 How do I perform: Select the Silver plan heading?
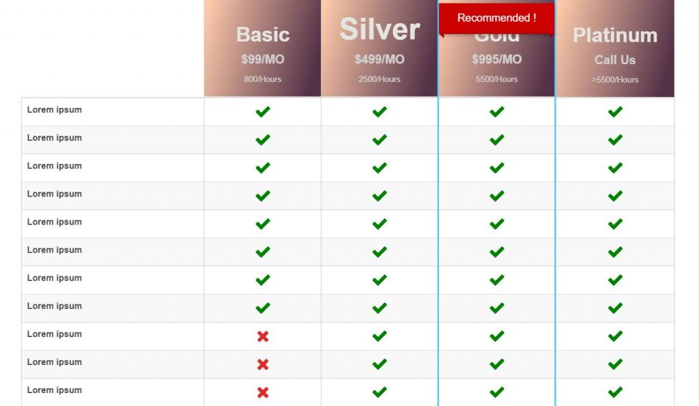[x=380, y=29]
